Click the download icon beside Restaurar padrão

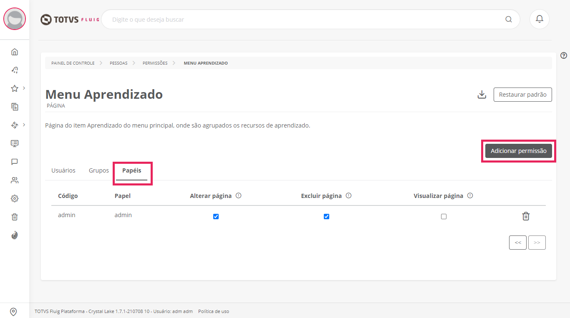[482, 95]
